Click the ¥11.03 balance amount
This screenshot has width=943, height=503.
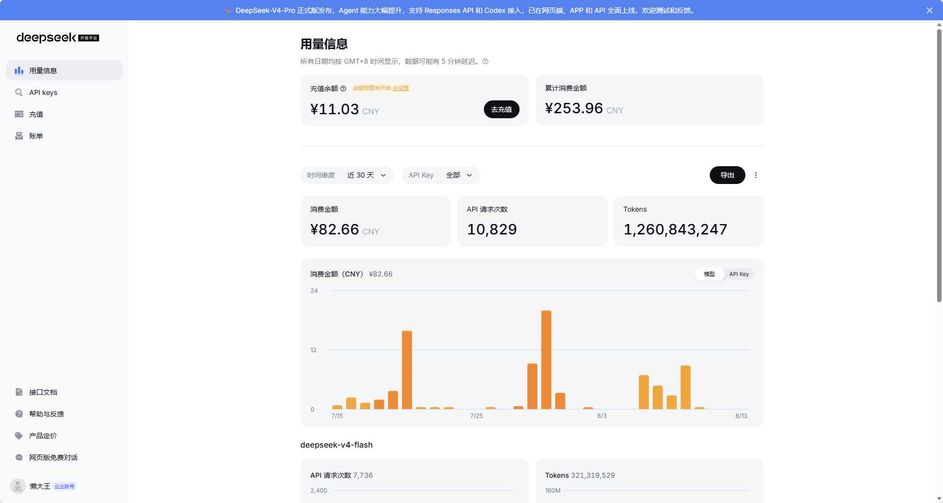click(x=334, y=109)
